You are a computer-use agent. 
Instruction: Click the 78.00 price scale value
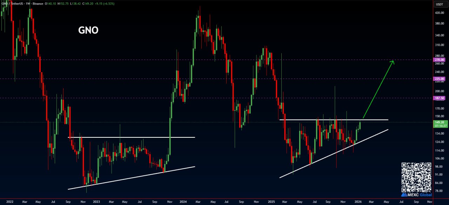click(440, 191)
